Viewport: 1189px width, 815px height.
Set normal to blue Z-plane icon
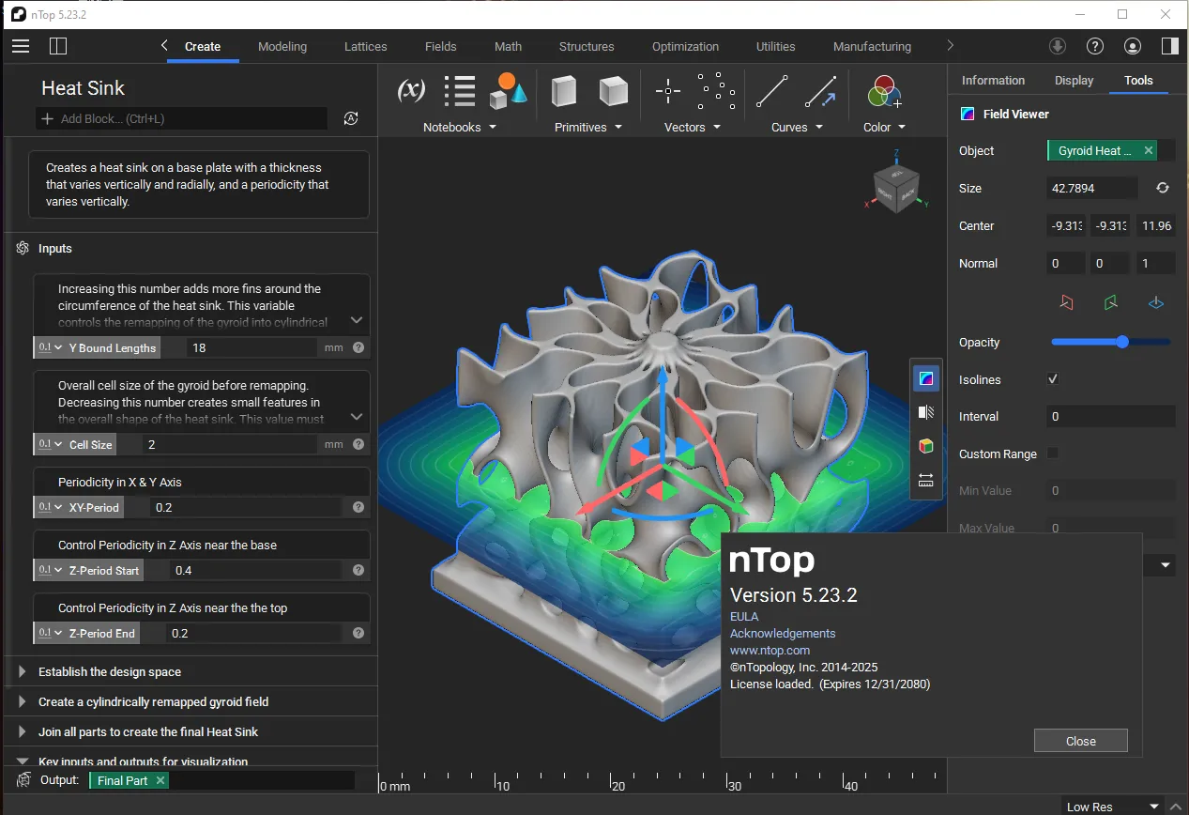pyautogui.click(x=1156, y=302)
